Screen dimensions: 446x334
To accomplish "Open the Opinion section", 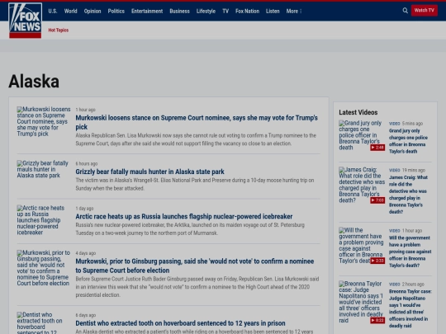I will tap(93, 11).
